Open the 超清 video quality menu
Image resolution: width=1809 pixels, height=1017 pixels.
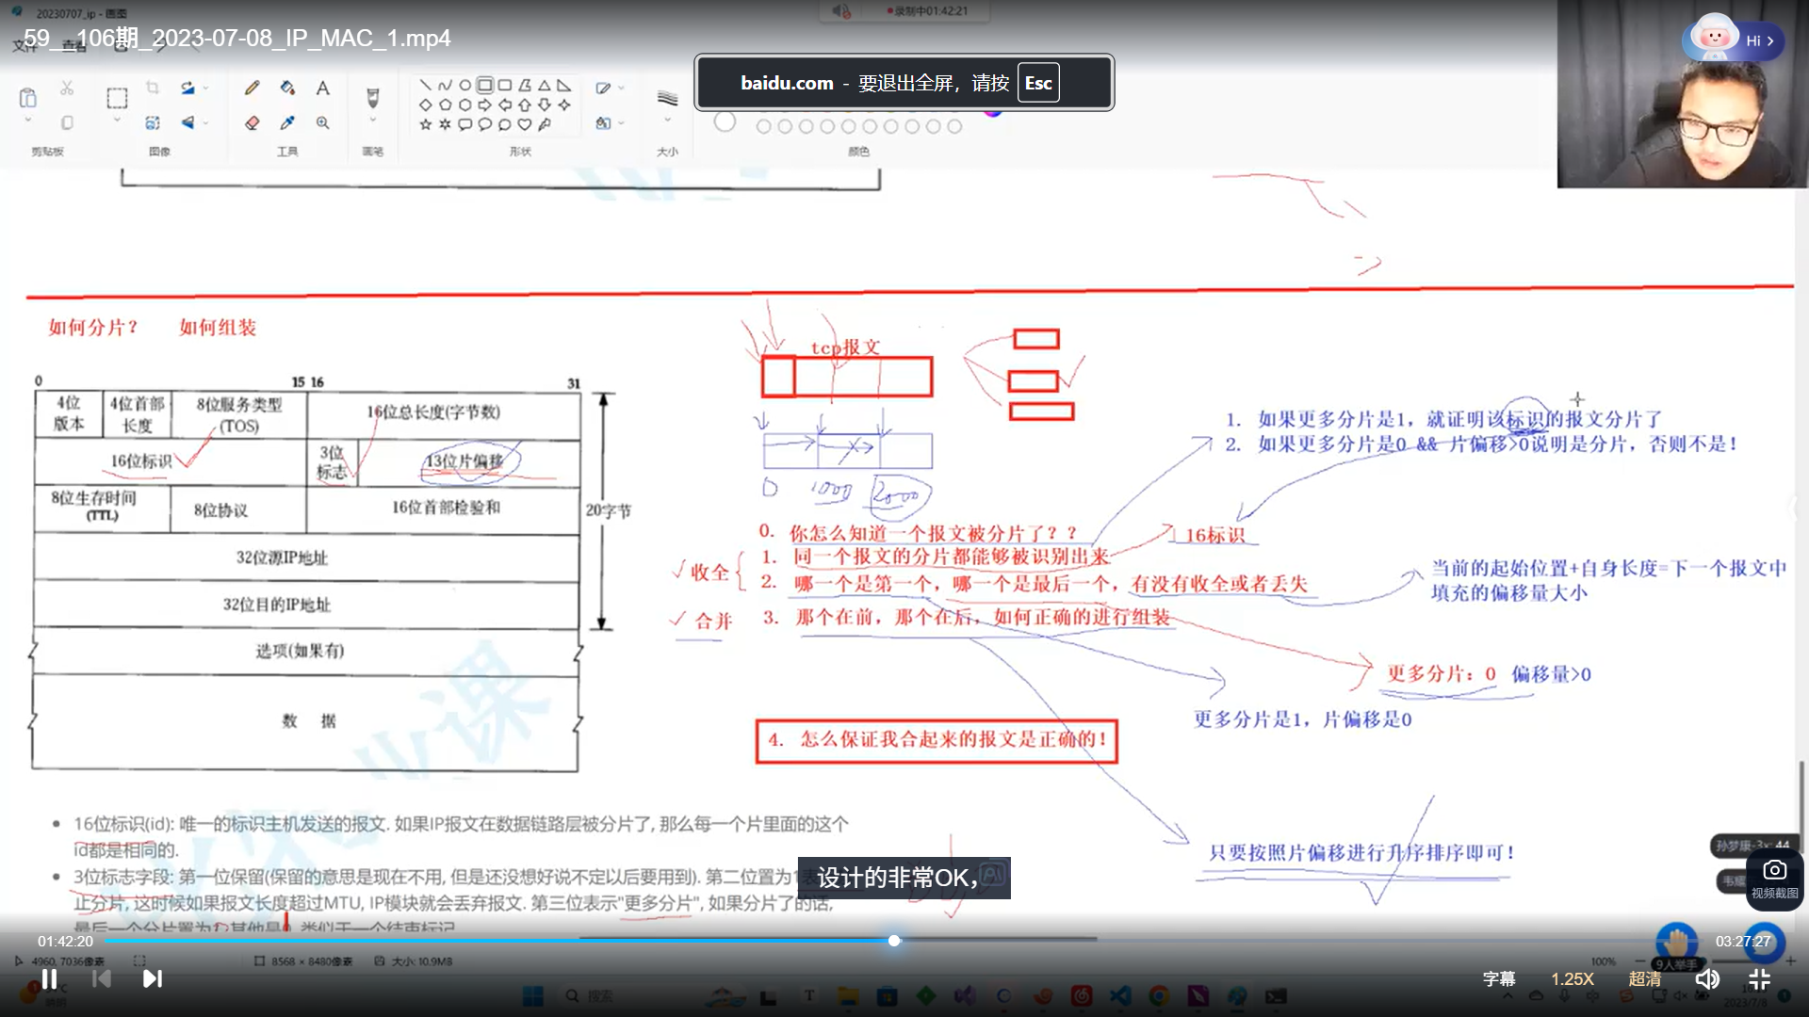[x=1644, y=978]
